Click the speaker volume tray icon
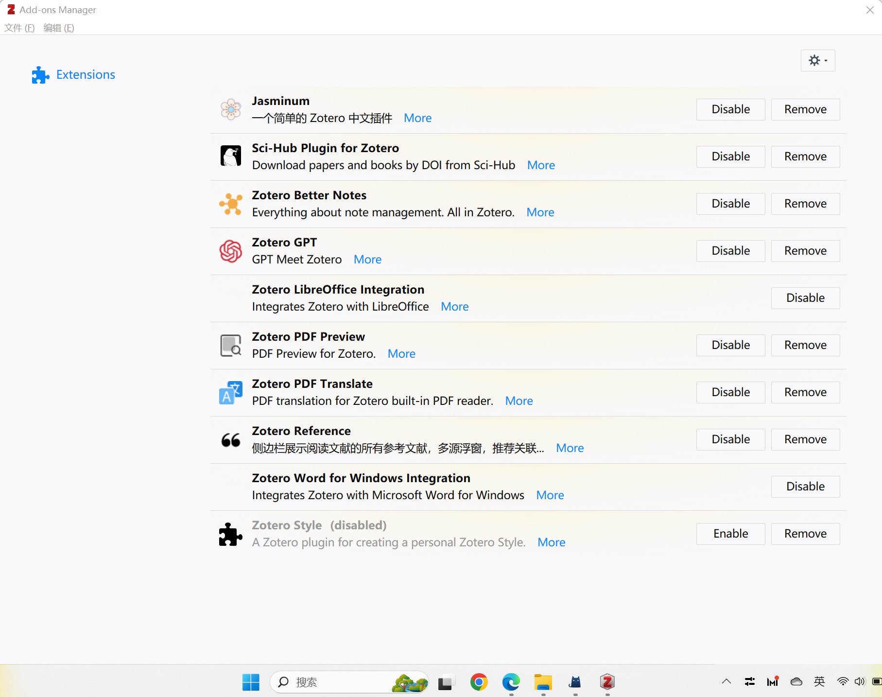This screenshot has width=882, height=697. pos(860,681)
